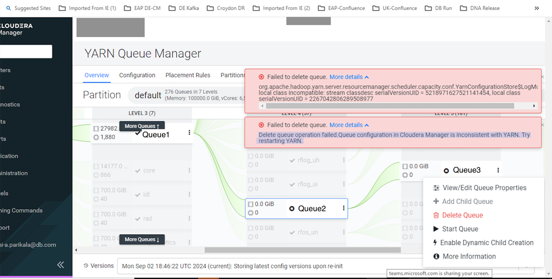The width and height of the screenshot is (552, 279).
Task: Click the Queue1 running checkmark indicator
Action: (x=138, y=133)
